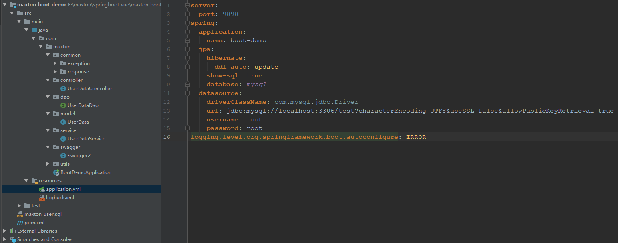Expand the utils package arrow
The width and height of the screenshot is (618, 243).
click(48, 164)
